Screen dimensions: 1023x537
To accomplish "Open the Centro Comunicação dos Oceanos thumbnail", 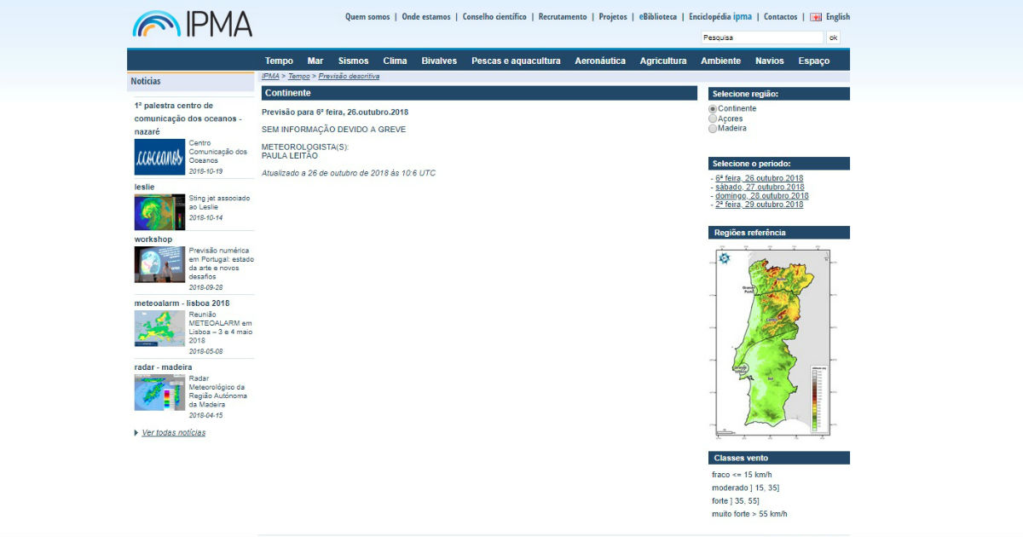I will 159,157.
